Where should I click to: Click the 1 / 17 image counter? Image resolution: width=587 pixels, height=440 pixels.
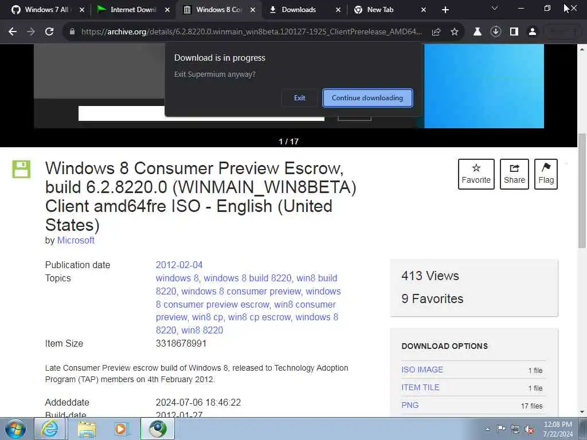coord(289,142)
